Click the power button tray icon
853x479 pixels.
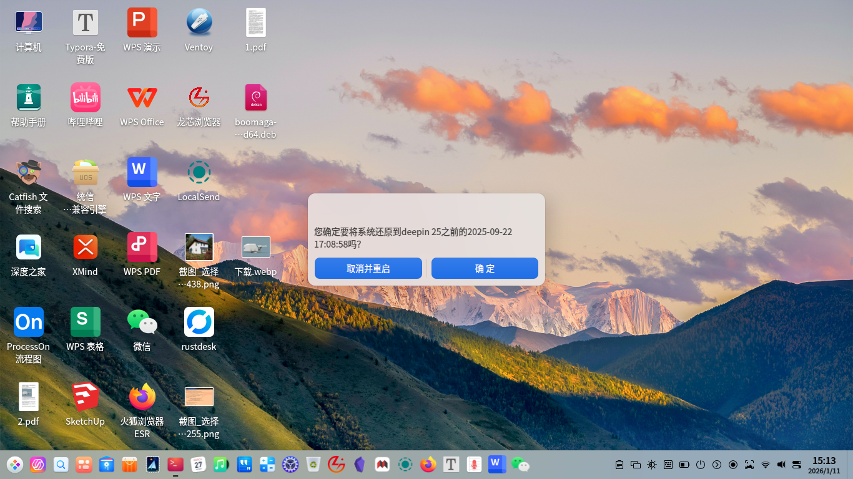pos(701,465)
